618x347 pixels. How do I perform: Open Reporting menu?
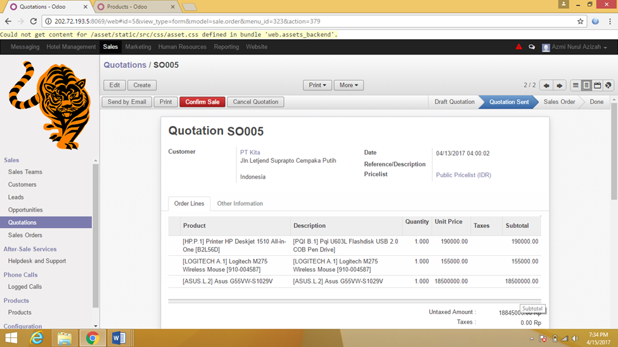226,47
